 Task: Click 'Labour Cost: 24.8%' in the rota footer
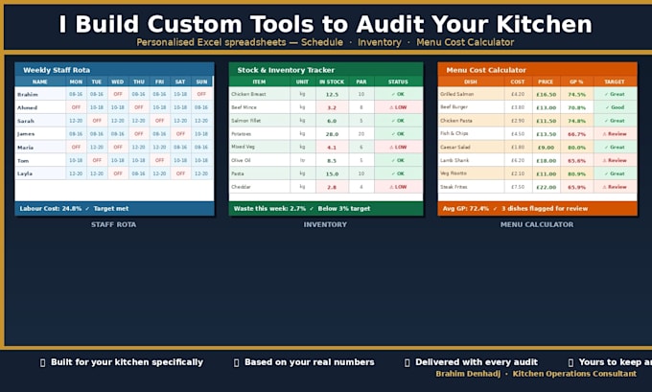(x=51, y=209)
